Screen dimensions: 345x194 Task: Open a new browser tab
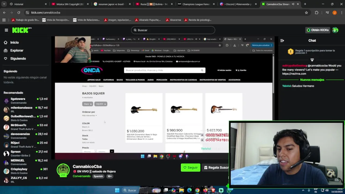point(305,4)
